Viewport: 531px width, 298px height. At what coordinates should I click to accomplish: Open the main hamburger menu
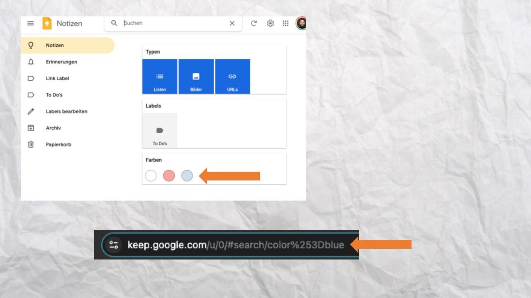(30, 23)
